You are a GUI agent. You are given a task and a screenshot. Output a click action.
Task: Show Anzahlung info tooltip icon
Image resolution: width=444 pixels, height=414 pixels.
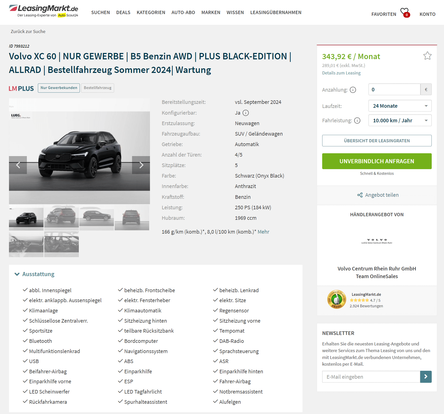(x=353, y=90)
